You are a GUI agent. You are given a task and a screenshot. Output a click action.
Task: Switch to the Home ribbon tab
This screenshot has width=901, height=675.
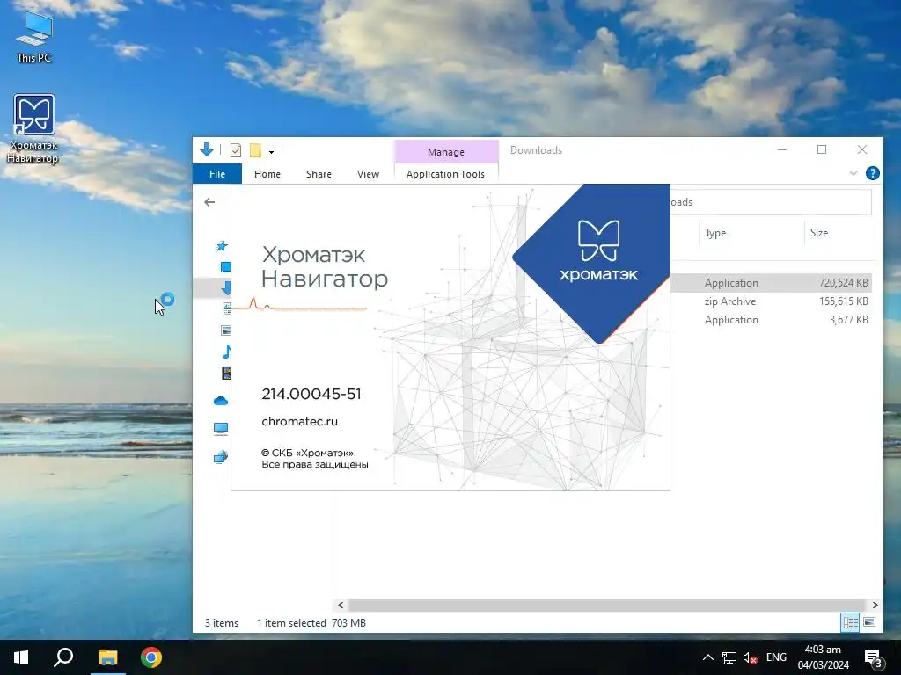[267, 174]
